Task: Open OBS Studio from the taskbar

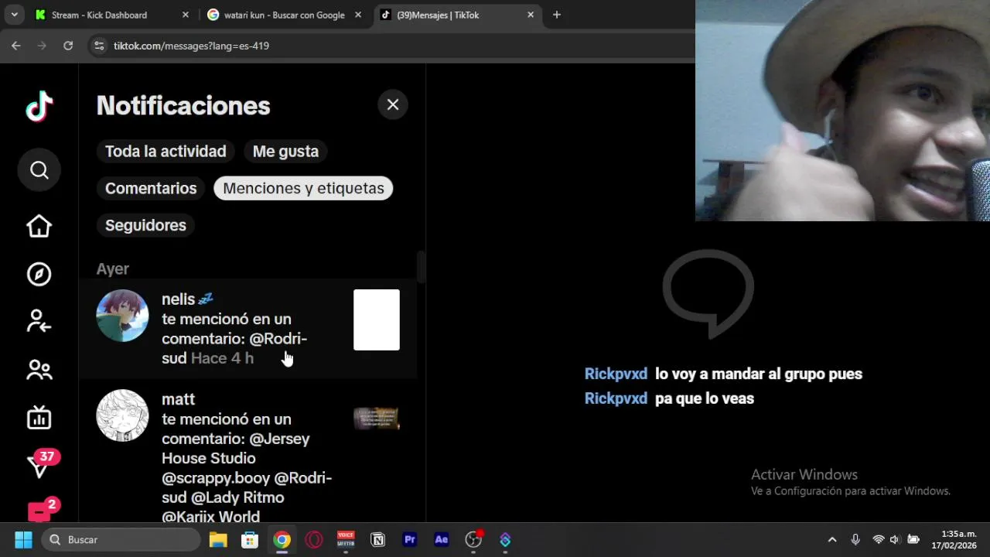Action: point(473,540)
